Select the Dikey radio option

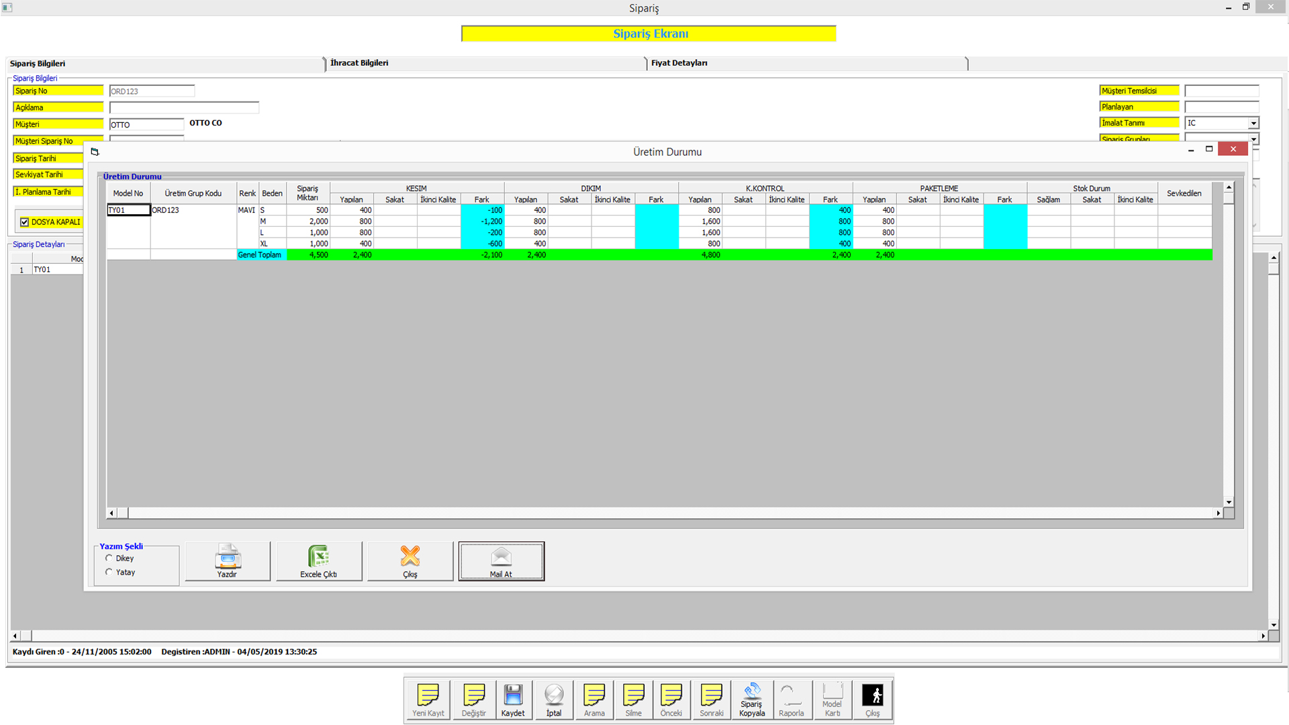pos(109,558)
